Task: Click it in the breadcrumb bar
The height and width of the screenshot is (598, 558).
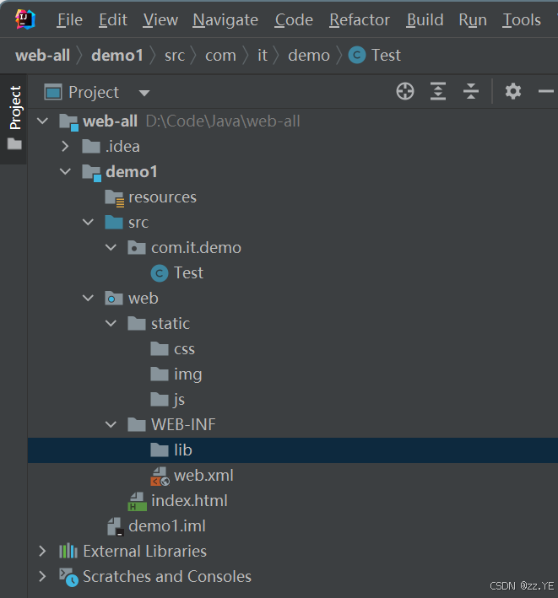Action: (x=263, y=56)
